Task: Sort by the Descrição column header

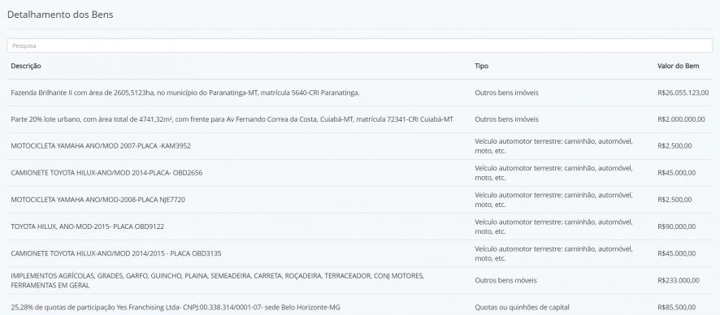Action: coord(26,66)
